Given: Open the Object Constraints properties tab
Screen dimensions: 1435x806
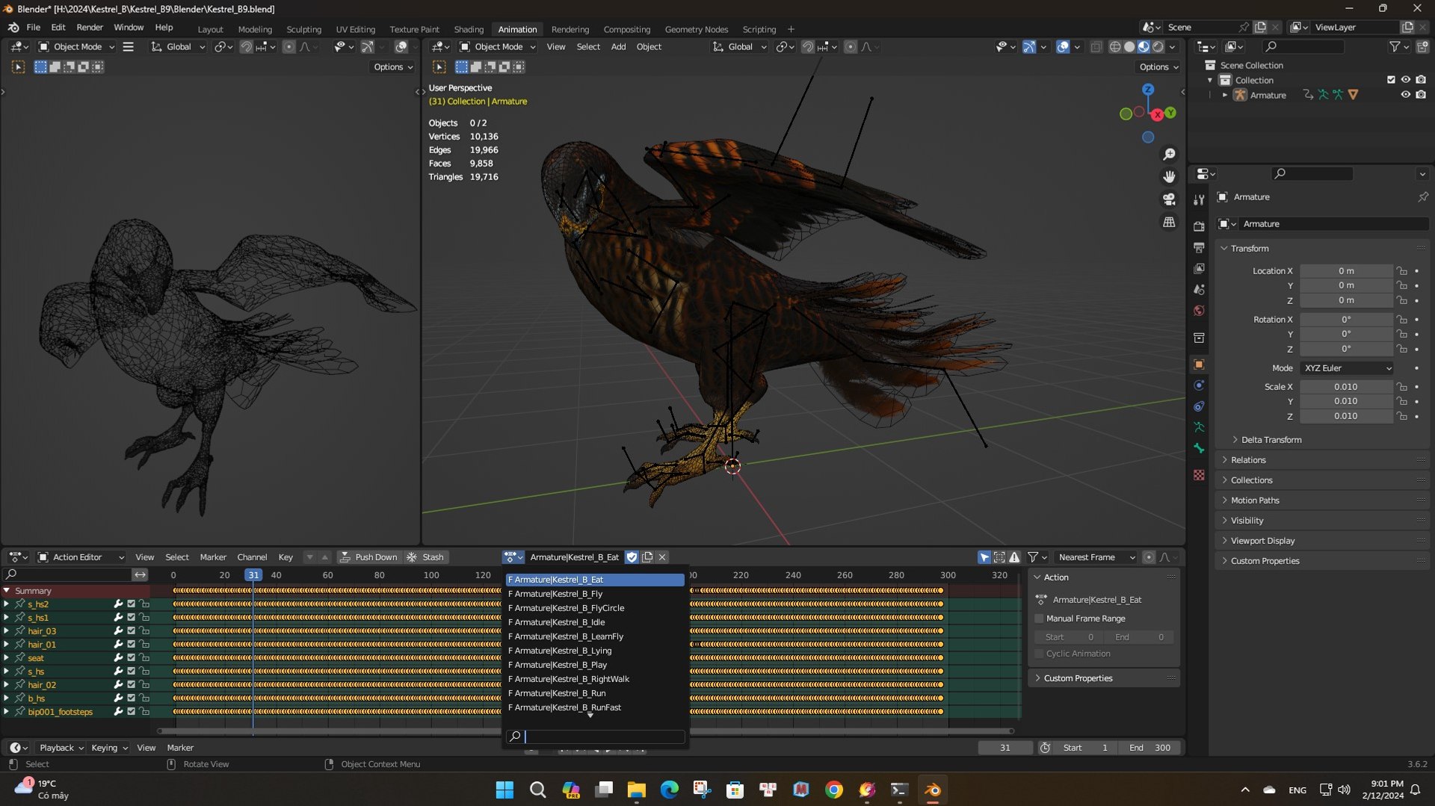Looking at the screenshot, I should point(1199,406).
